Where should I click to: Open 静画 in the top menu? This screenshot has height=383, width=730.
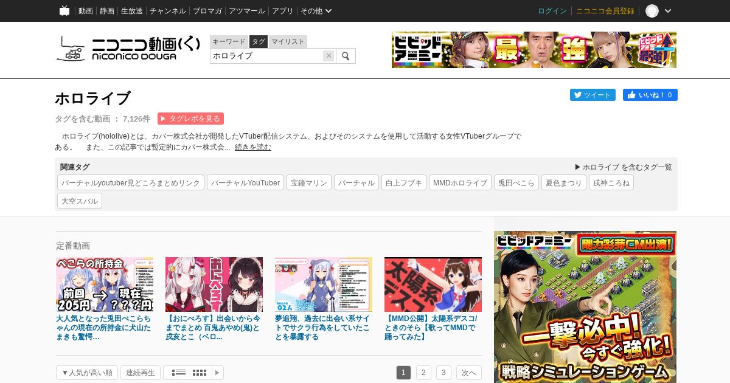point(107,11)
